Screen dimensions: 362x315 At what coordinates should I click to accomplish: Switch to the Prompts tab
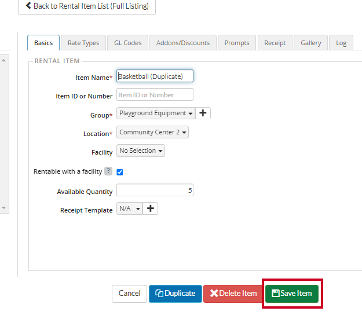(x=237, y=43)
